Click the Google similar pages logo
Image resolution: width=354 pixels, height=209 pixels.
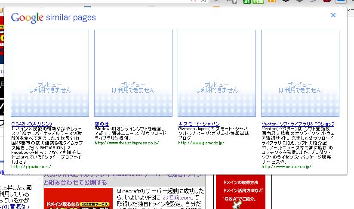click(53, 18)
